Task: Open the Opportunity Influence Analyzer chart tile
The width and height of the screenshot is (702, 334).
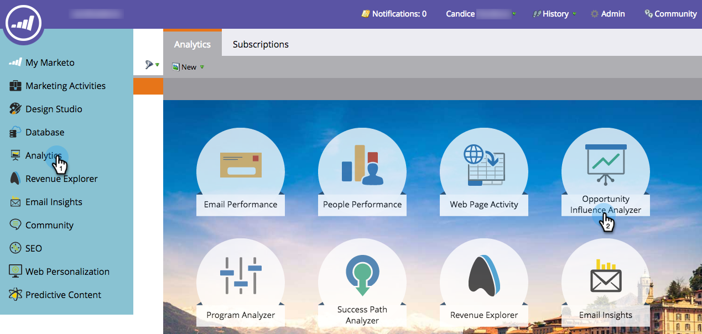Action: [606, 165]
